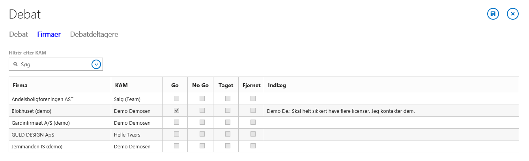Enable Fjernet for Jernmanden IS (demo)
Image resolution: width=529 pixels, height=161 pixels.
point(253,146)
